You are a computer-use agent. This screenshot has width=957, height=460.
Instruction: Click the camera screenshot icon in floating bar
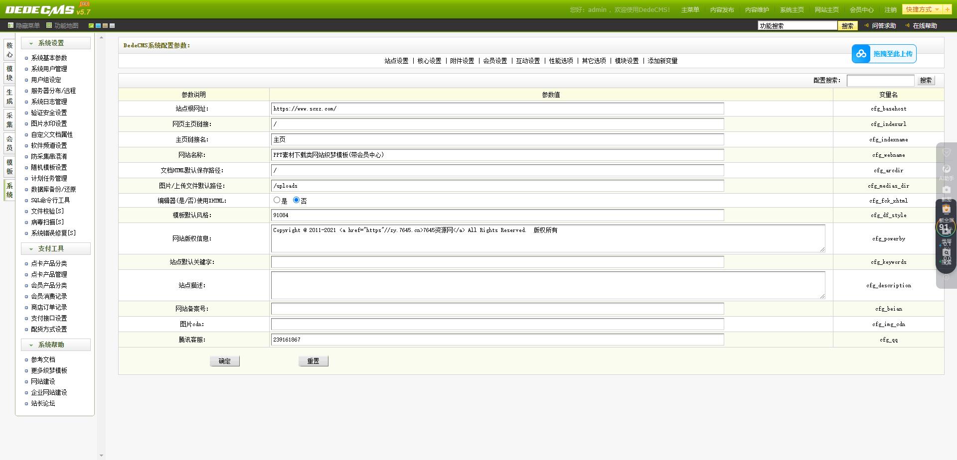946,190
